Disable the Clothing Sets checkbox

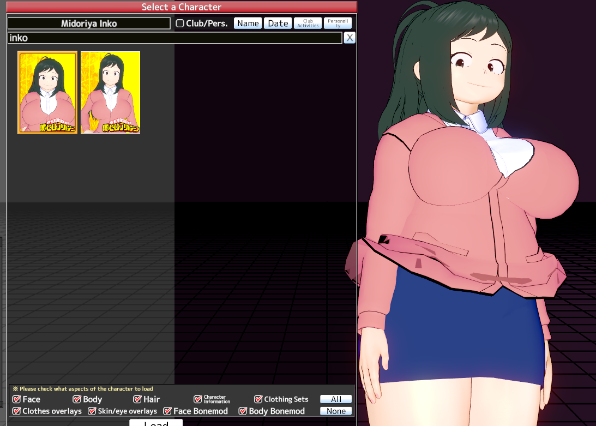tap(258, 399)
